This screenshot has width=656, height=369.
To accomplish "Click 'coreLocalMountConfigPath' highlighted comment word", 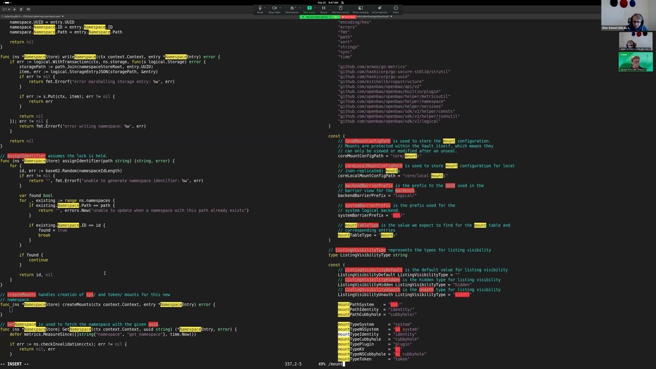I will click(374, 166).
